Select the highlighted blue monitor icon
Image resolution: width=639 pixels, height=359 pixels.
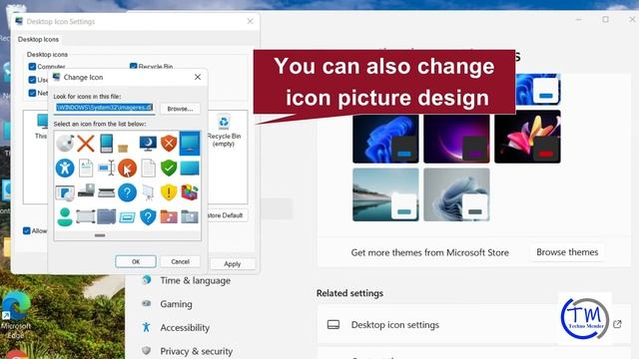coord(190,144)
